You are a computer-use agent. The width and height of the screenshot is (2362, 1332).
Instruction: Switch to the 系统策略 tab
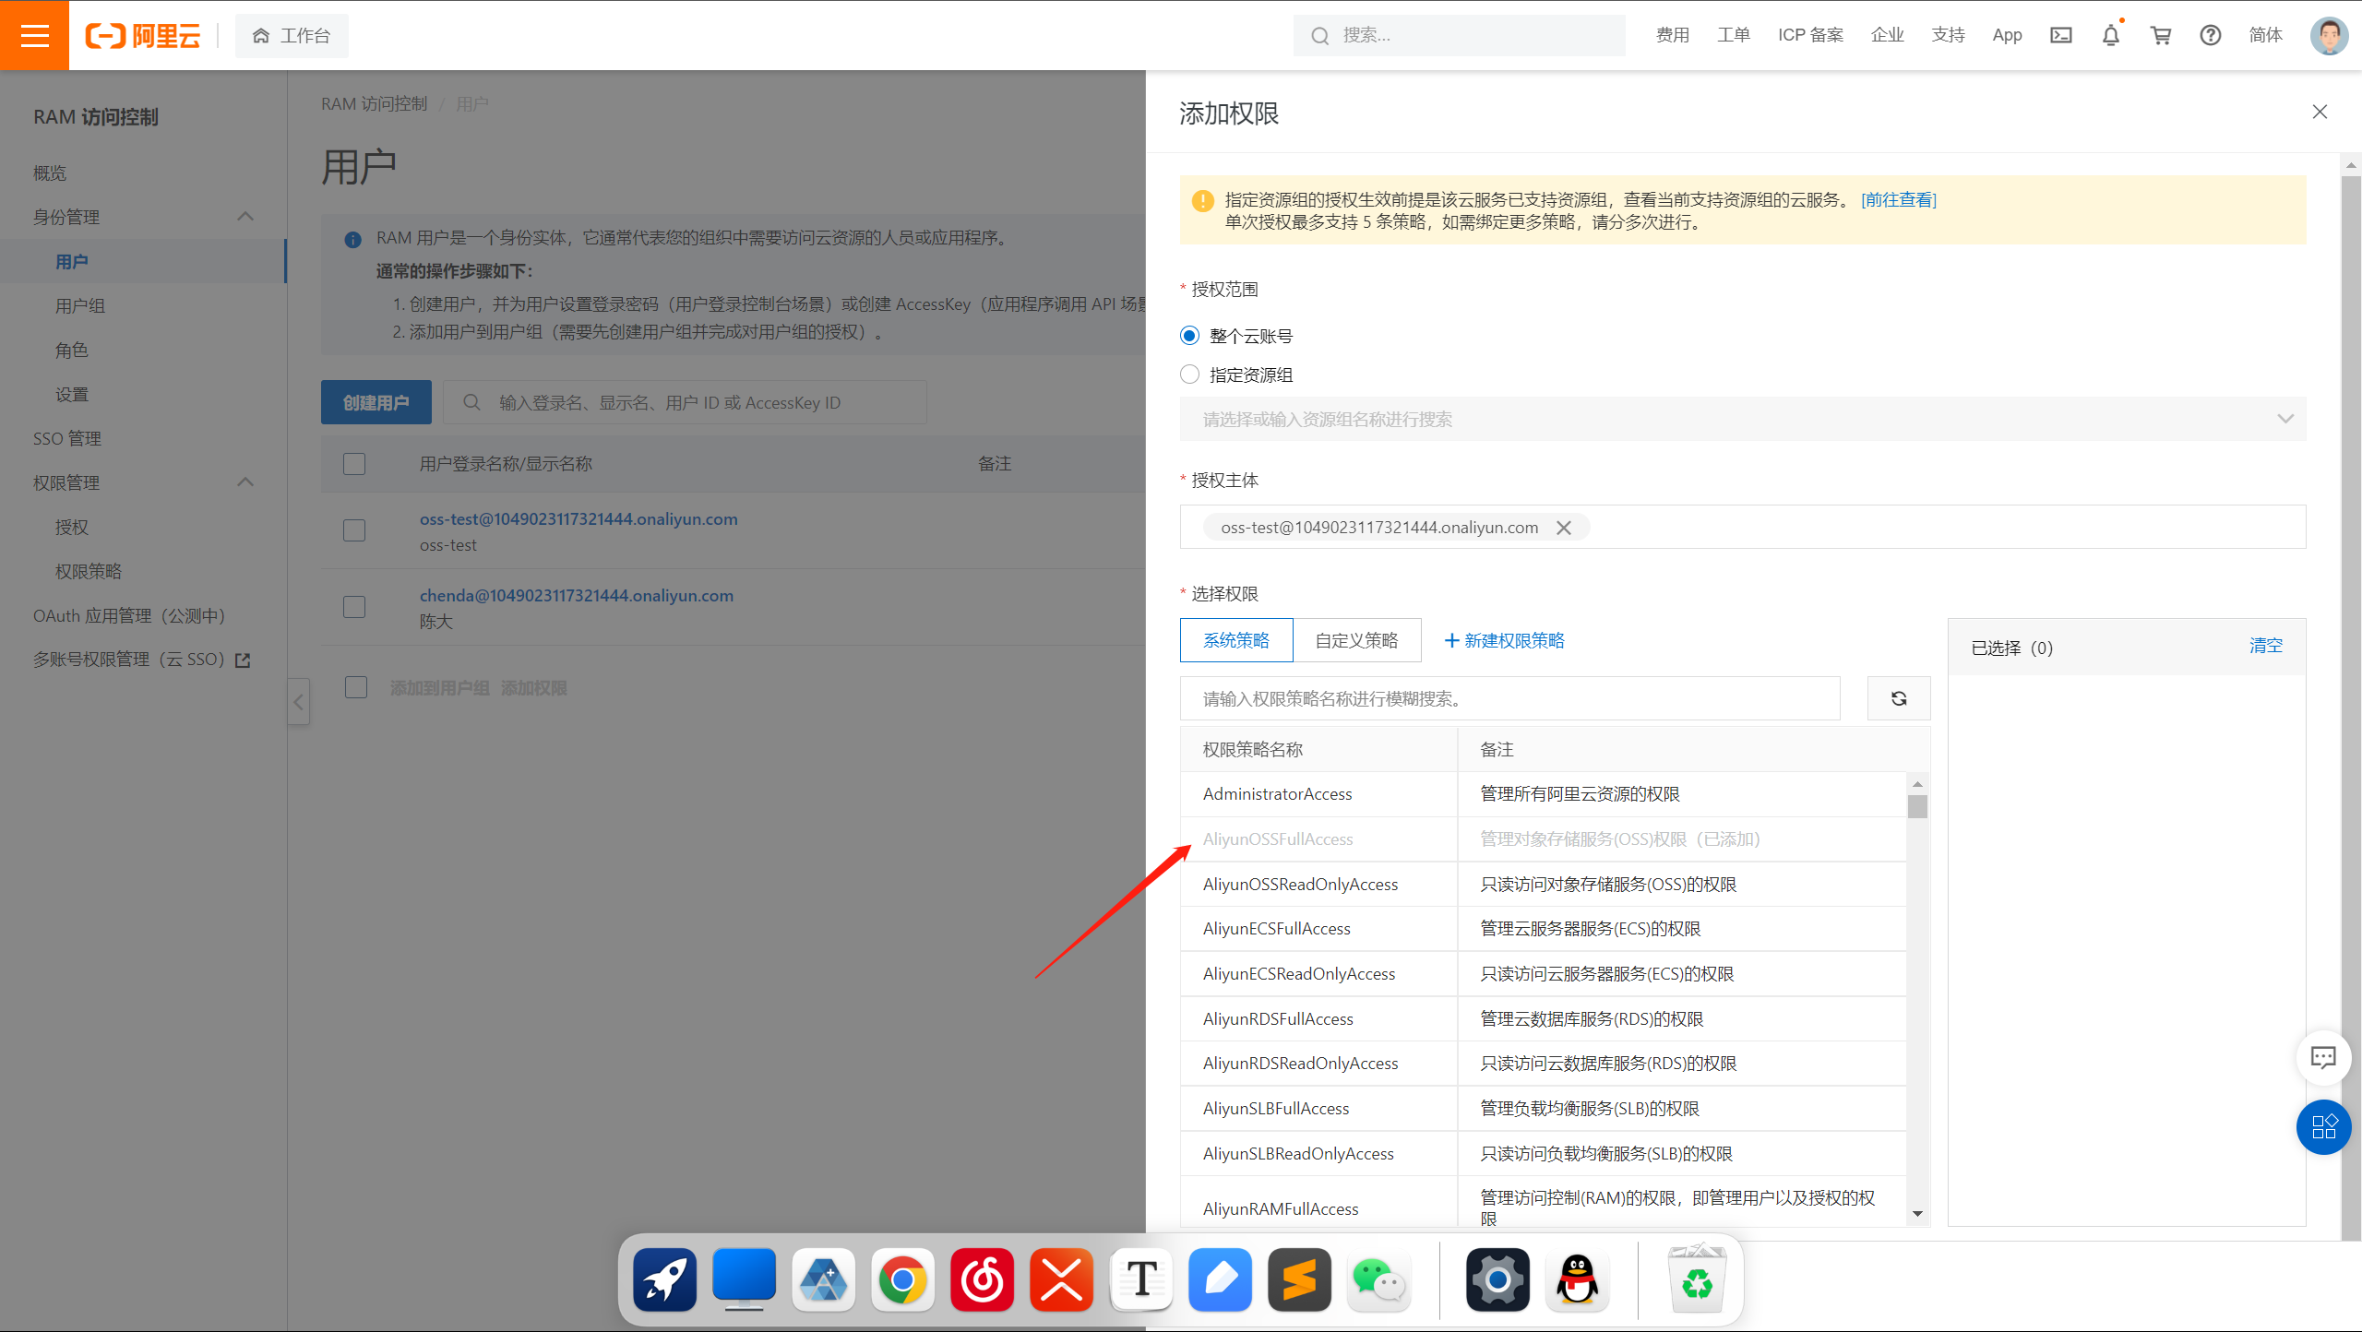1236,640
